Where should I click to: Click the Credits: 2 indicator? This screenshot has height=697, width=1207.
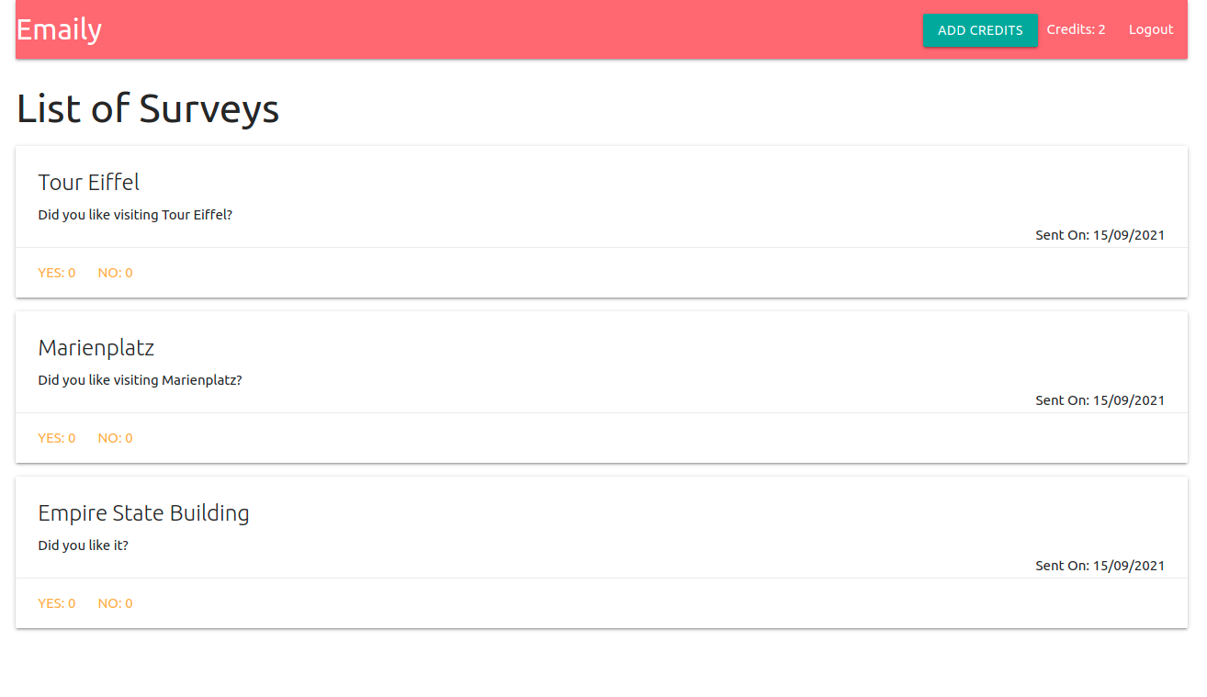coord(1076,29)
